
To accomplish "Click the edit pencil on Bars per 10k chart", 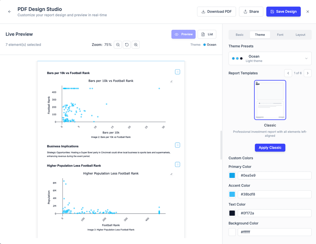I will [171, 81].
